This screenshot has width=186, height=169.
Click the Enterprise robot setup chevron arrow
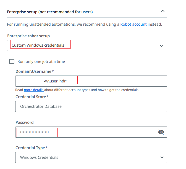pyautogui.click(x=161, y=46)
